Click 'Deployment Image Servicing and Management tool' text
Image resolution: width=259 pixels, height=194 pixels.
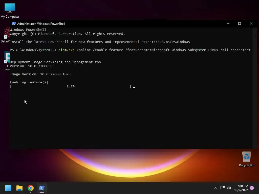[56, 62]
